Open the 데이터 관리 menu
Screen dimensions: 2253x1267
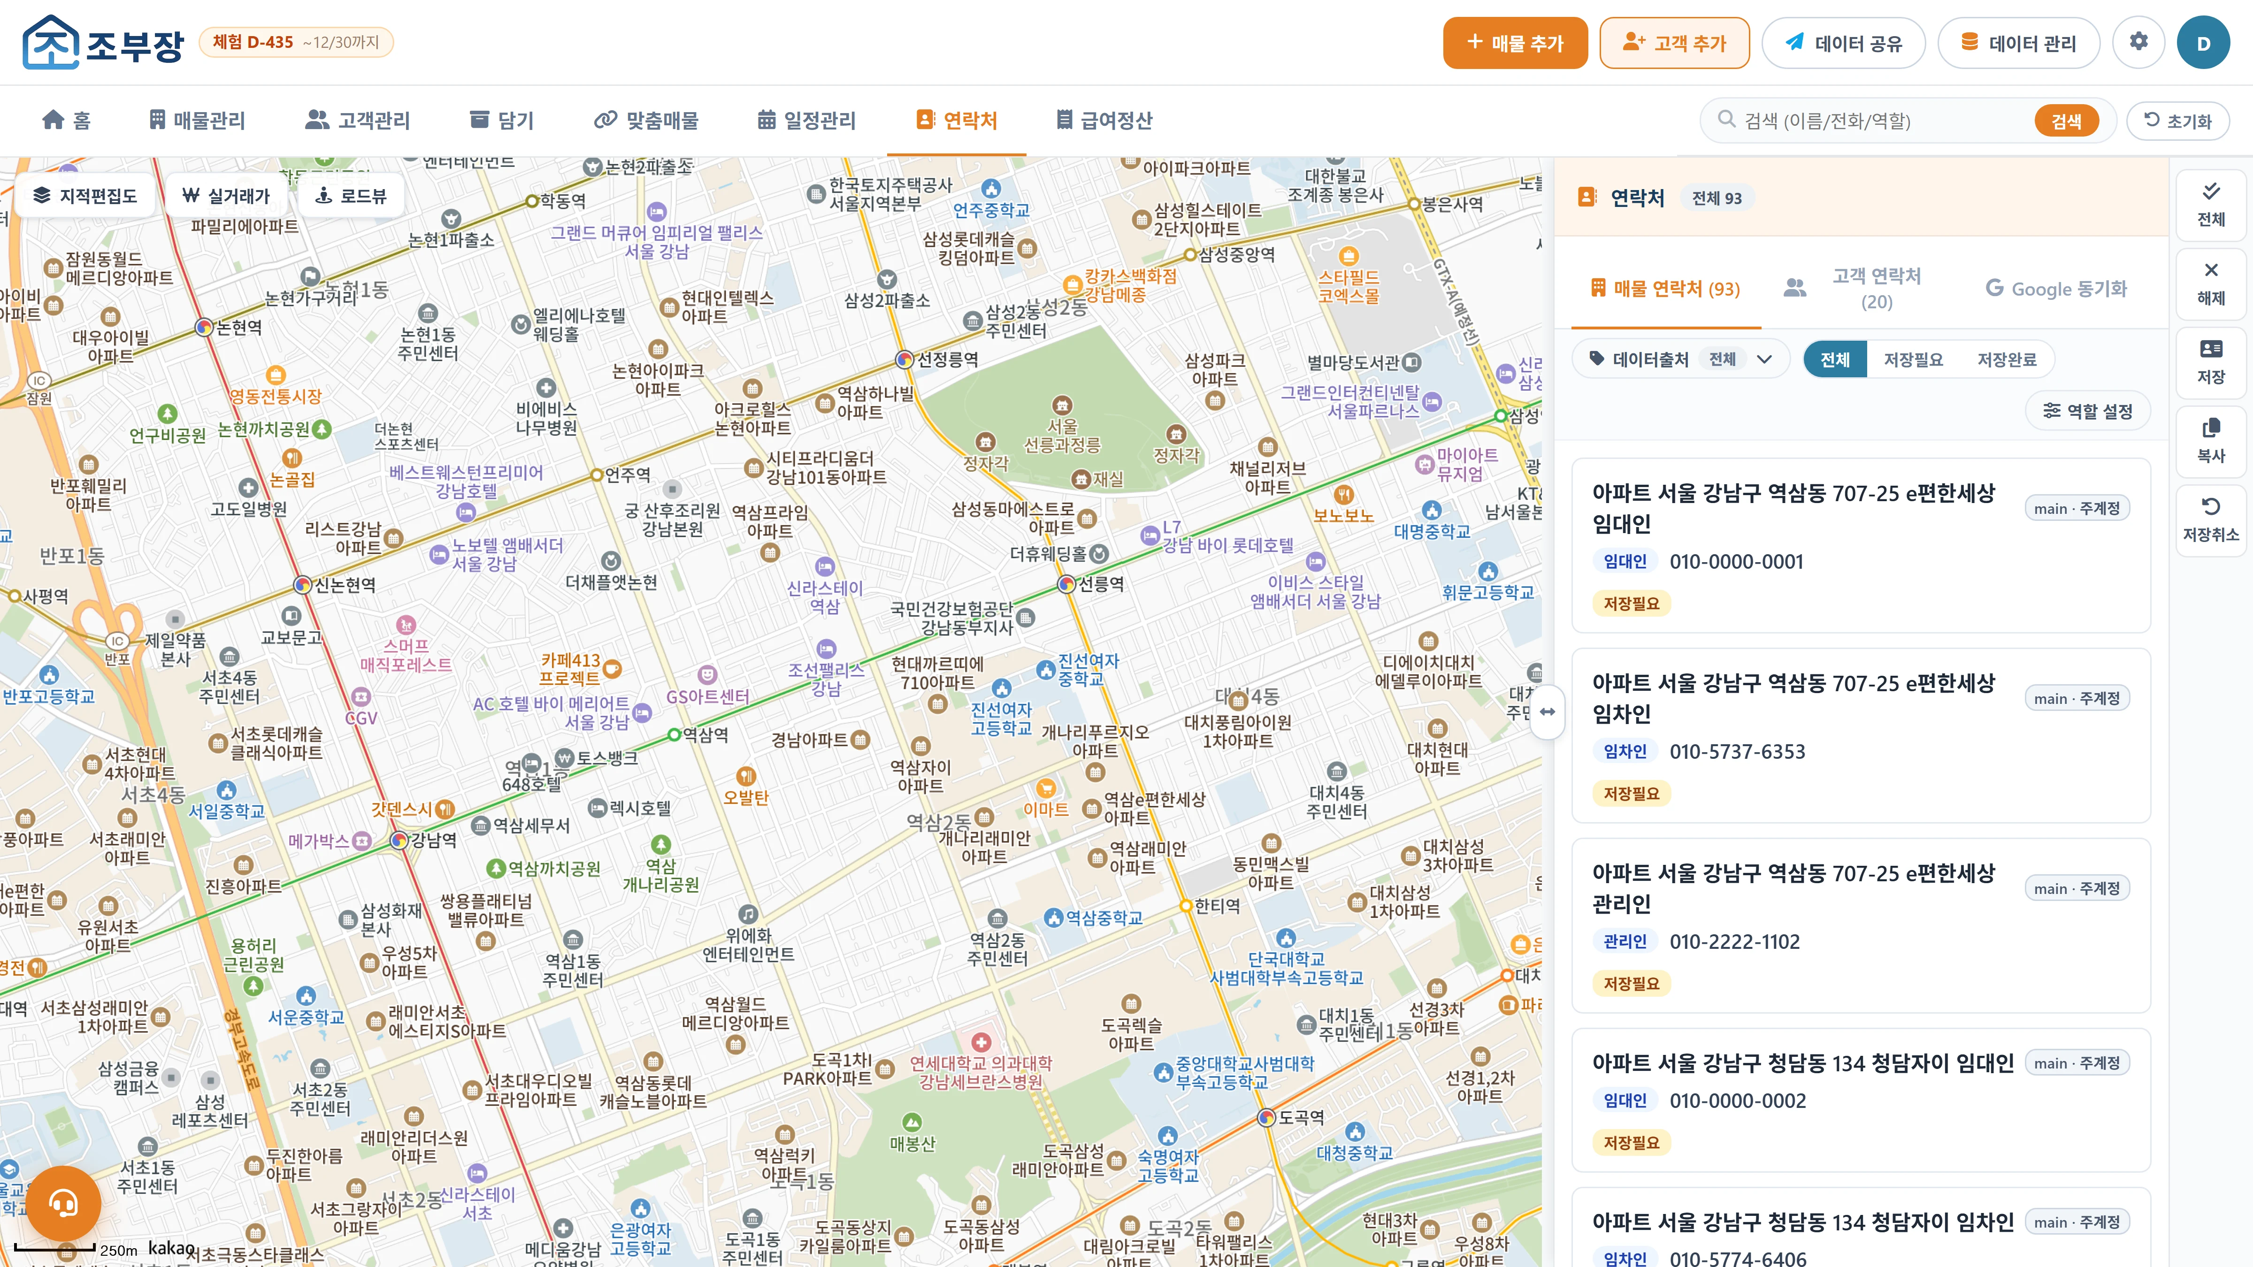(x=2019, y=43)
